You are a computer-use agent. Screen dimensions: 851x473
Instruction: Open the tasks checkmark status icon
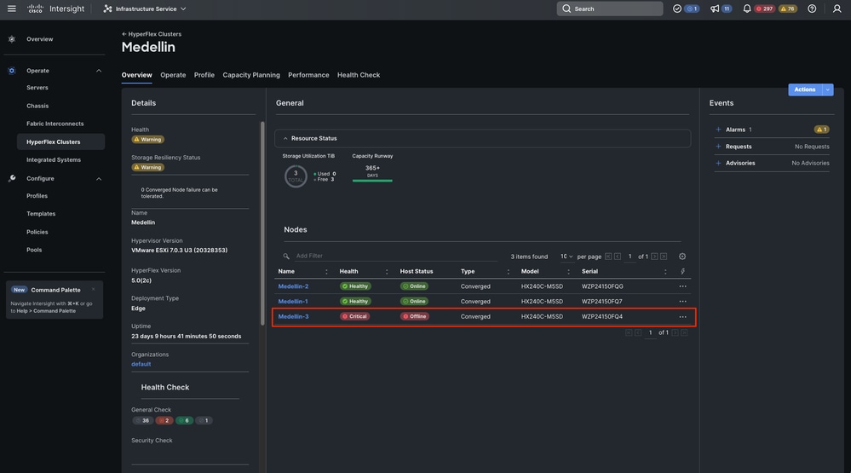[x=676, y=9]
